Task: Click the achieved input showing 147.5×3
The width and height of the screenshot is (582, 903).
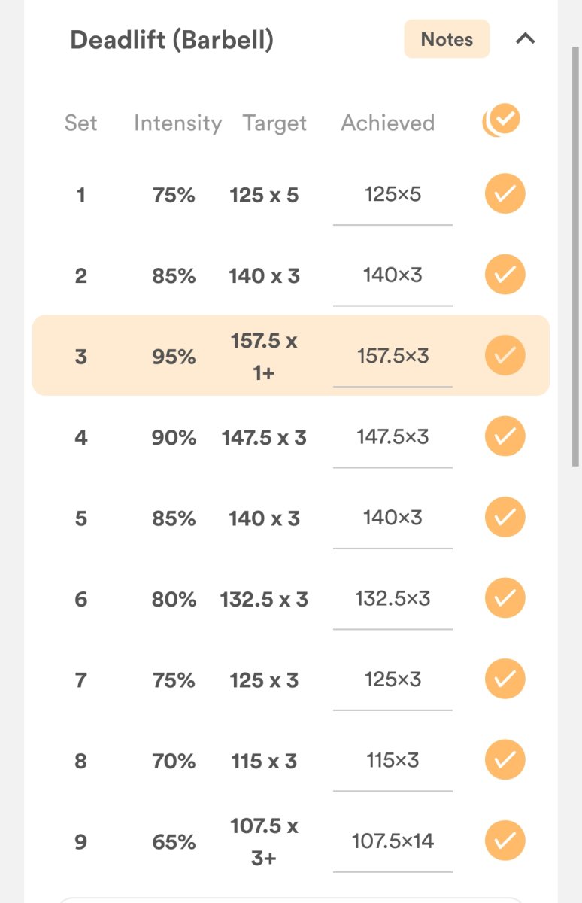Action: (x=393, y=437)
